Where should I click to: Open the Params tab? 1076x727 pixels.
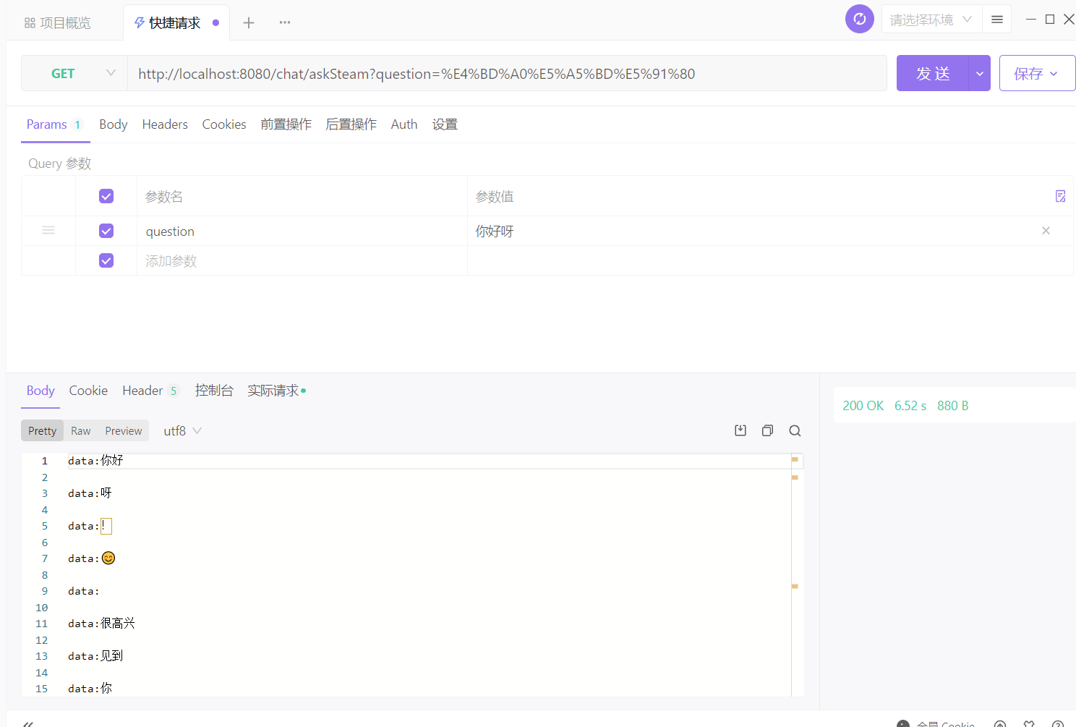click(55, 124)
